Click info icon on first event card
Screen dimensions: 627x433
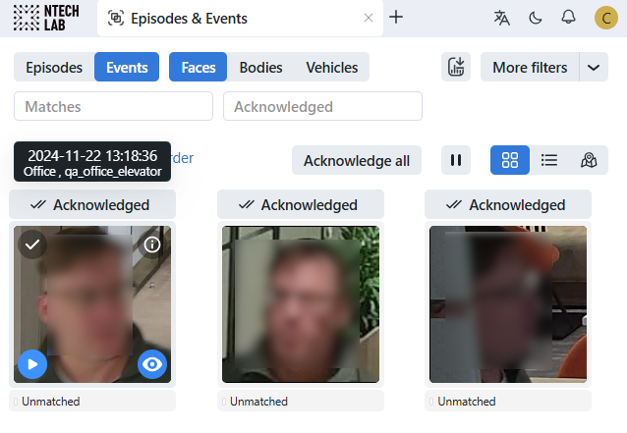(152, 244)
